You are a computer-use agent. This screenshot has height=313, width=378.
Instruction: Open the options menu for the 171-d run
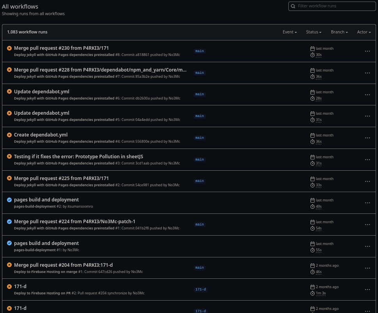click(x=367, y=289)
